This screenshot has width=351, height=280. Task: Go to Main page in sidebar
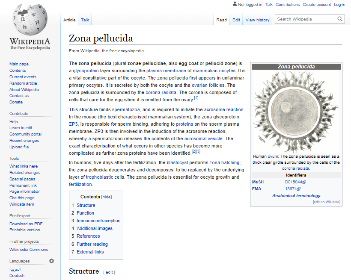pyautogui.click(x=19, y=64)
